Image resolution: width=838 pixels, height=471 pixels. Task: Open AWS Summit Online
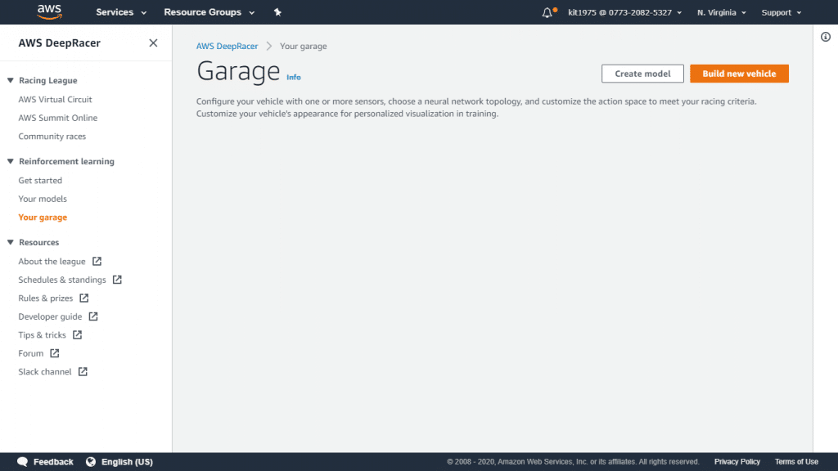pos(58,118)
